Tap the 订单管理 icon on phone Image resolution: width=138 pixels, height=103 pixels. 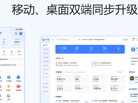coord(9,77)
